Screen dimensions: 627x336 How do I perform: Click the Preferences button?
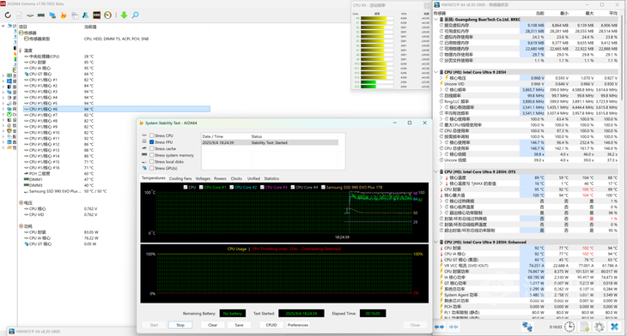point(298,325)
